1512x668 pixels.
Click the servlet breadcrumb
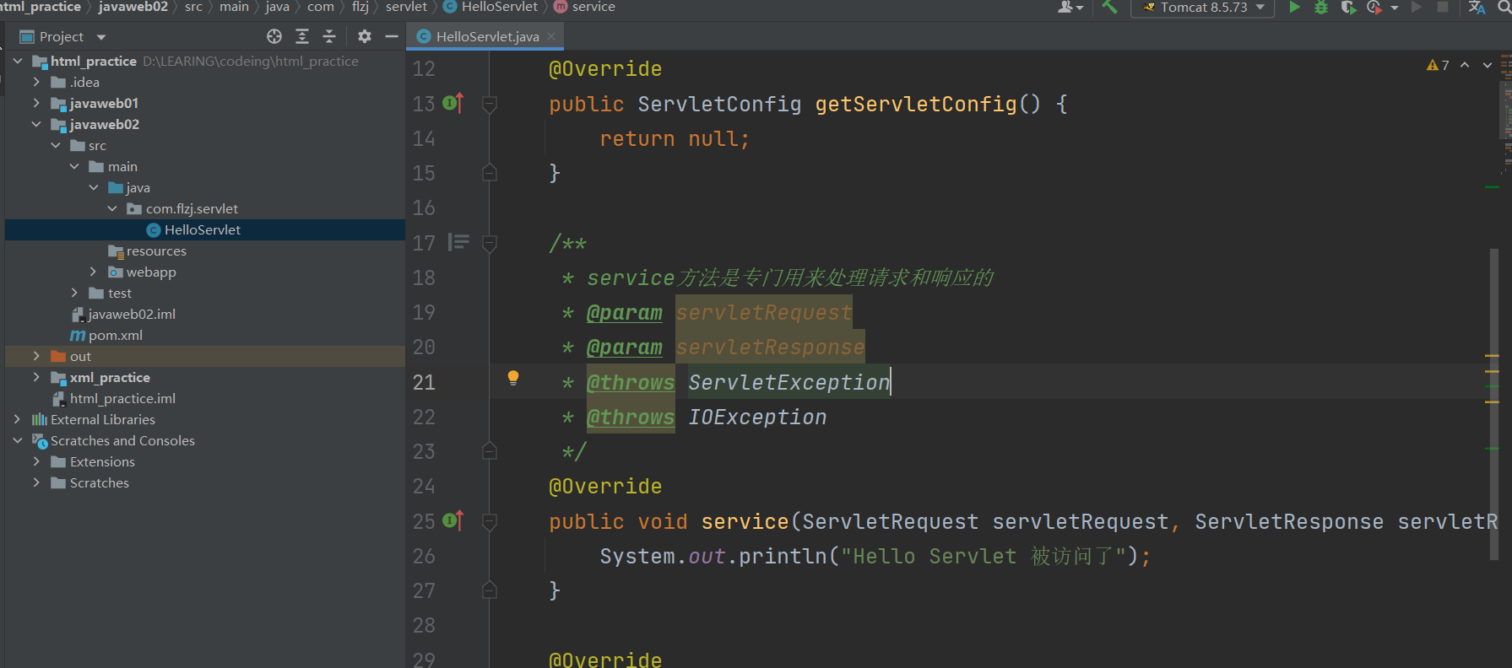point(406,7)
